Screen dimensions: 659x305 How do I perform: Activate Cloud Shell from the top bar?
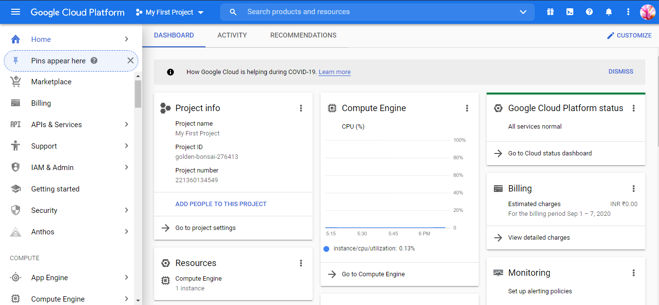[x=570, y=12]
